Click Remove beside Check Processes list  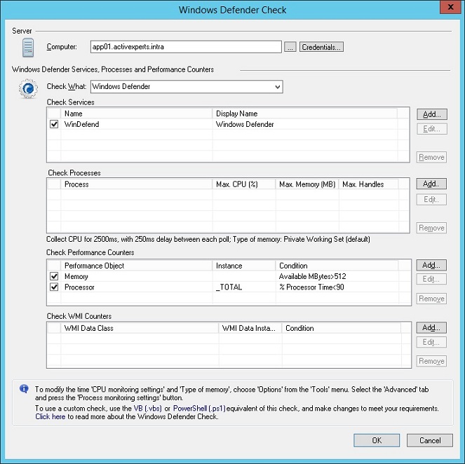click(431, 228)
